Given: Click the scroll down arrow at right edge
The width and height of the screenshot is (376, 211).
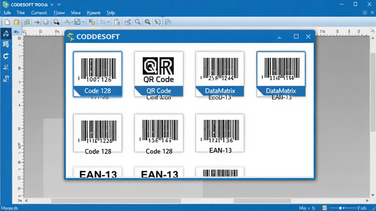Looking at the screenshot, I should tap(372, 195).
